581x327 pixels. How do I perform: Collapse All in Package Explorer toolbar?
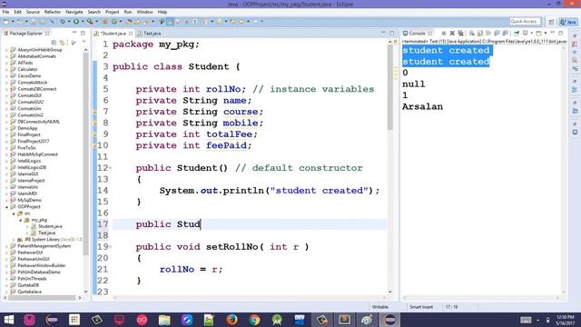point(54,43)
